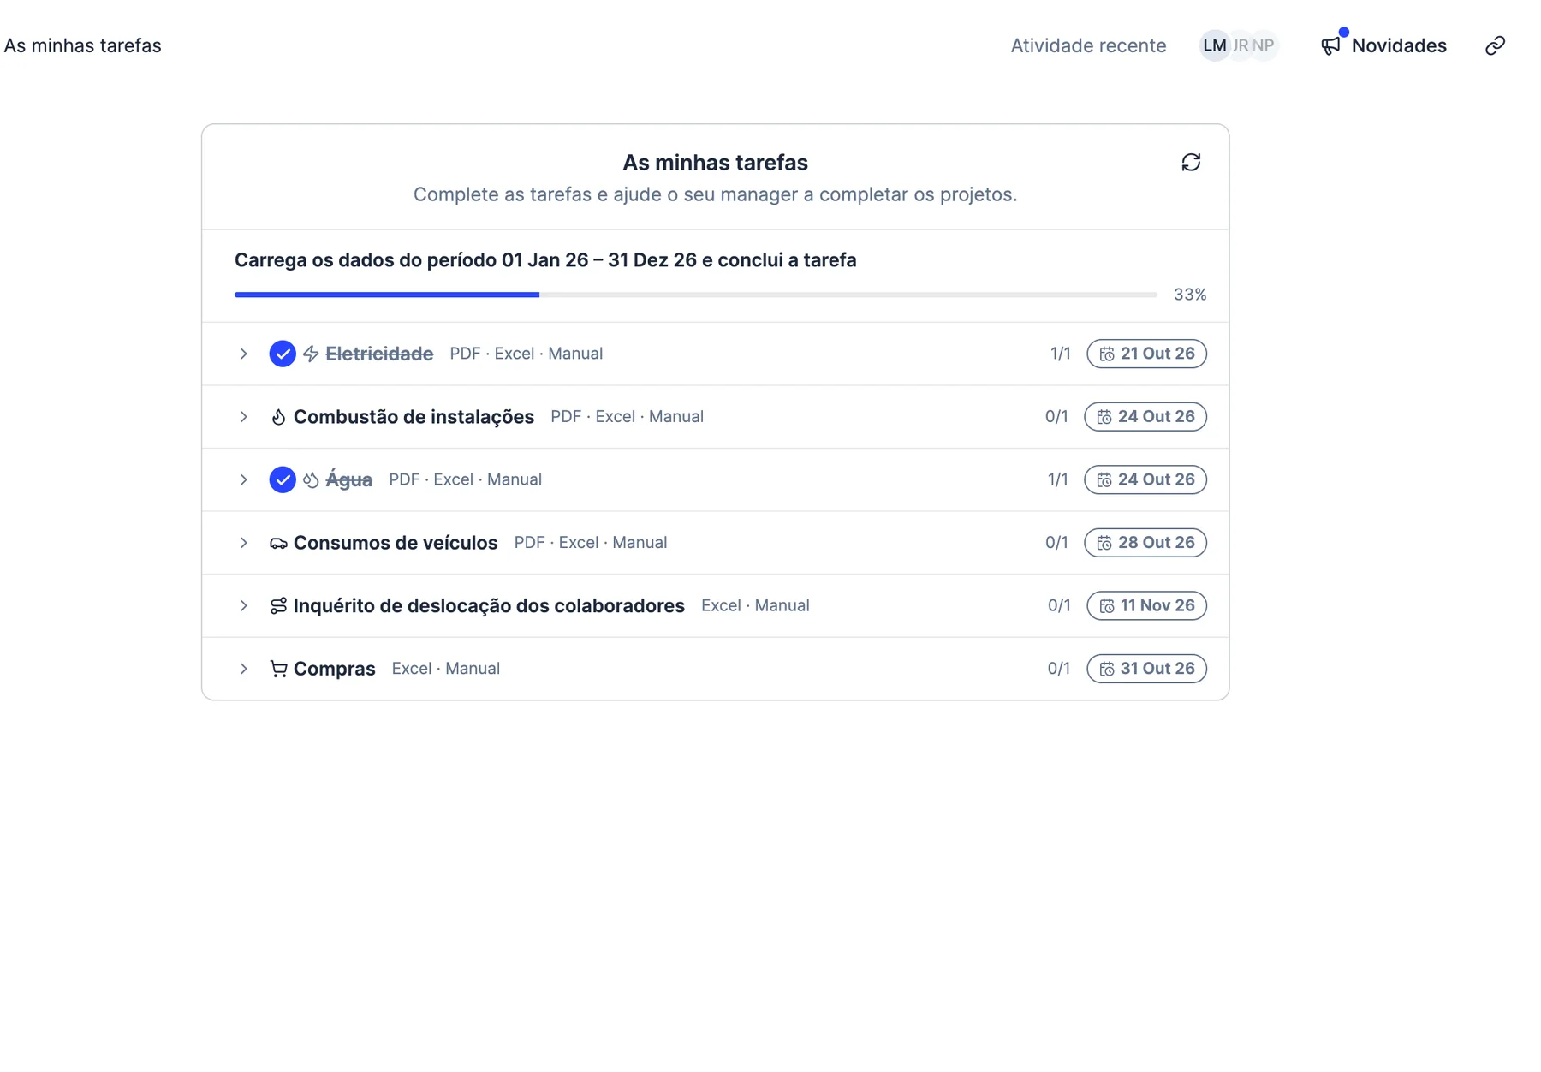
Task: Click the NP user avatar
Action: [1264, 45]
